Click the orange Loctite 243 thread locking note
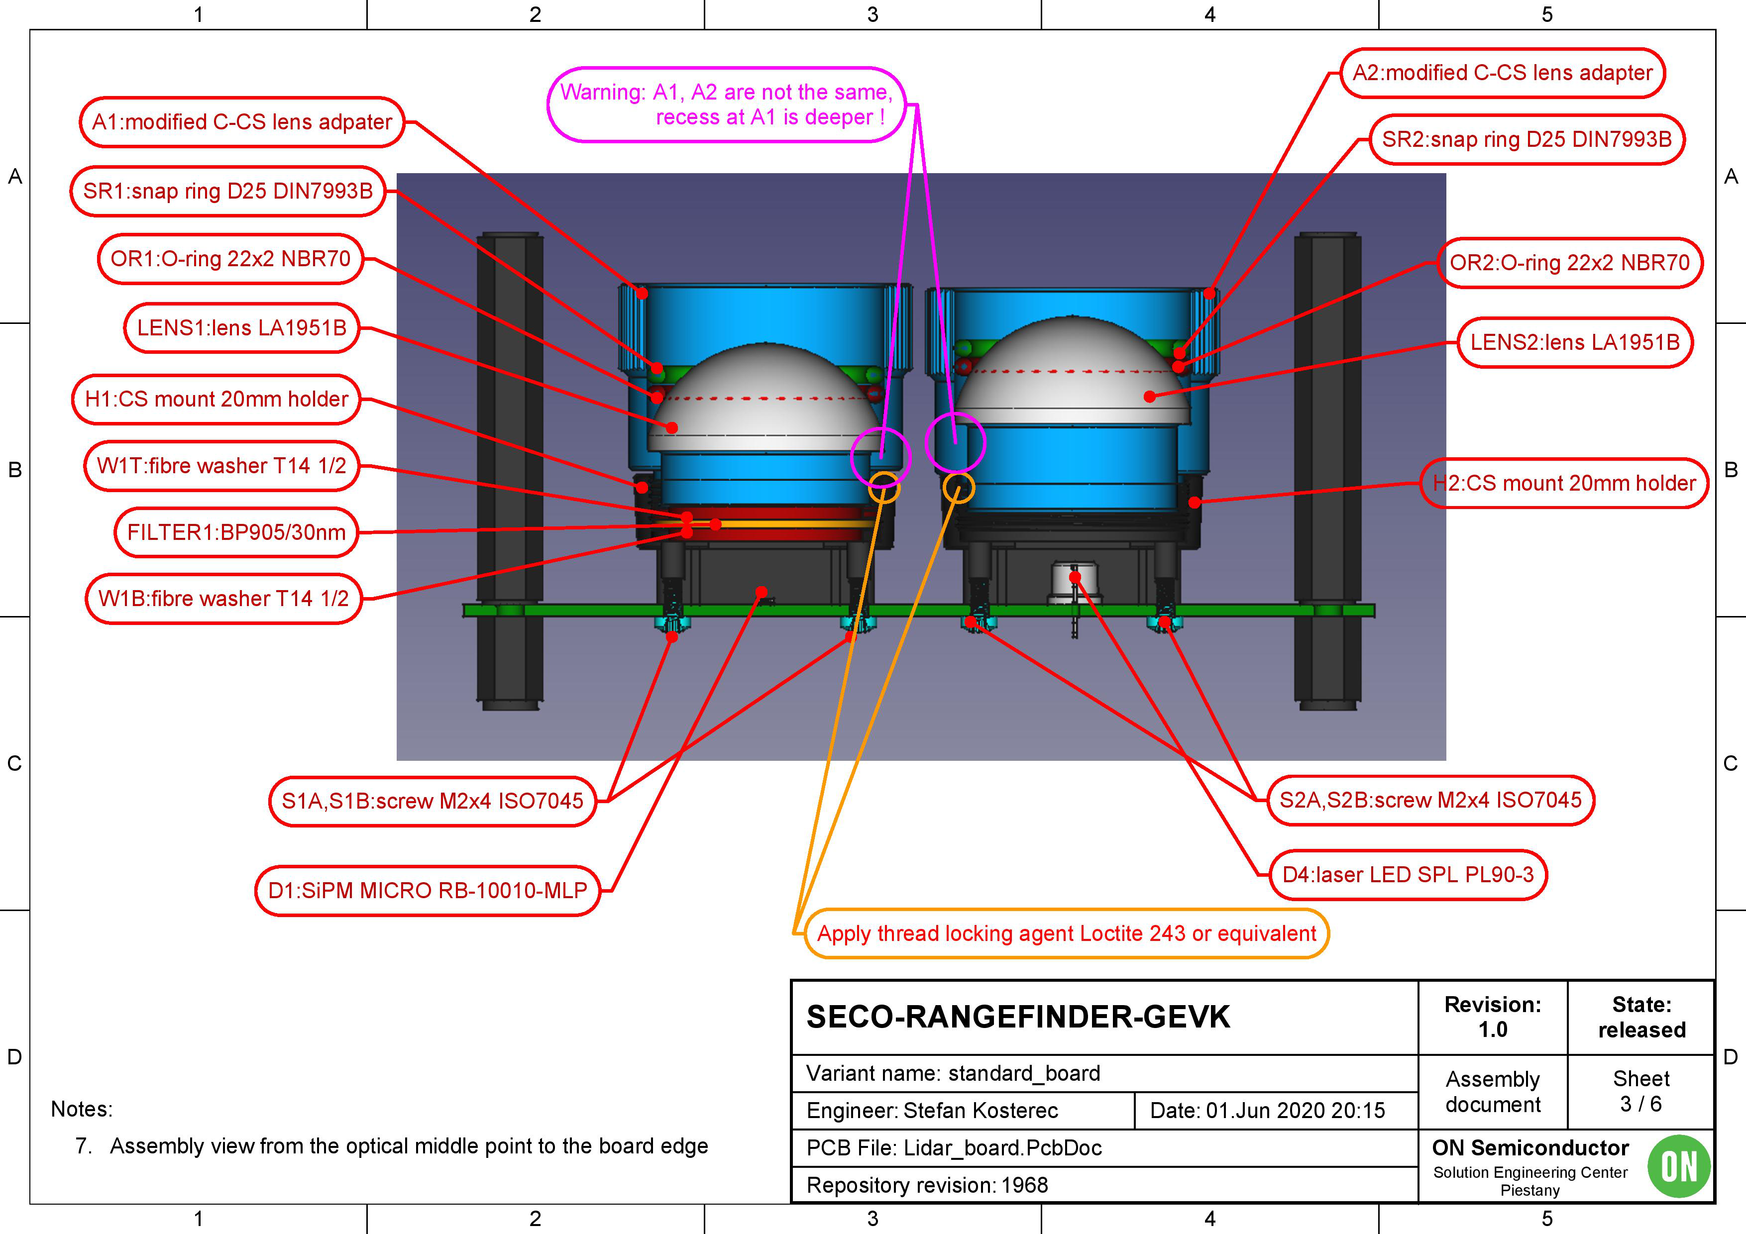Screen dimensions: 1746x1234 [x=1066, y=933]
